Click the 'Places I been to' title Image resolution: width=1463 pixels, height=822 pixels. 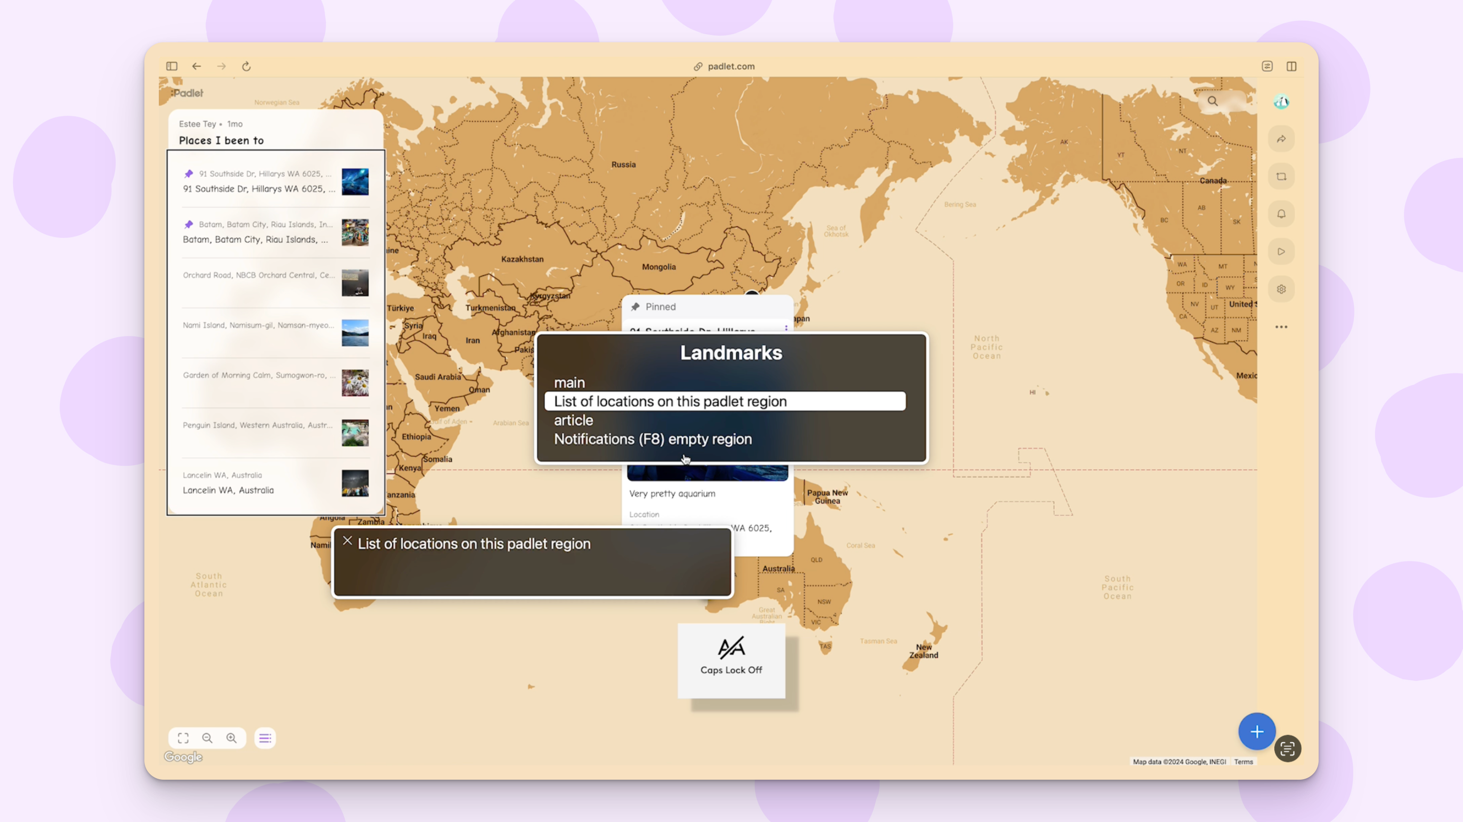click(x=221, y=140)
